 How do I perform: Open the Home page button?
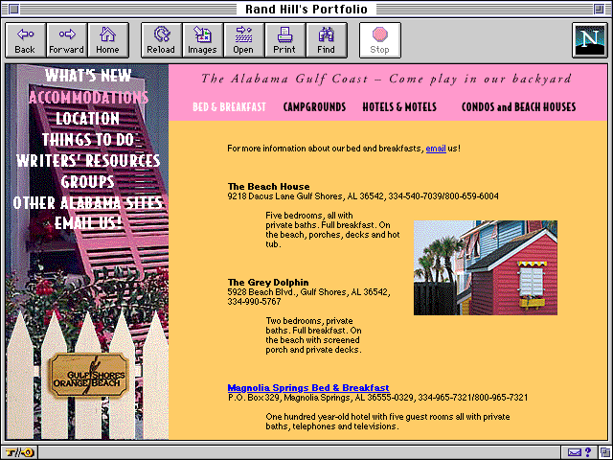tap(108, 40)
